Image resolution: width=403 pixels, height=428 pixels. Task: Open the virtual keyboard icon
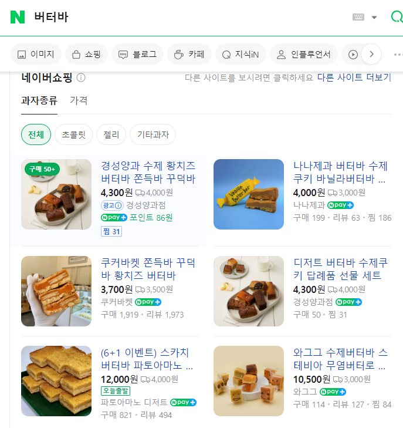(358, 17)
